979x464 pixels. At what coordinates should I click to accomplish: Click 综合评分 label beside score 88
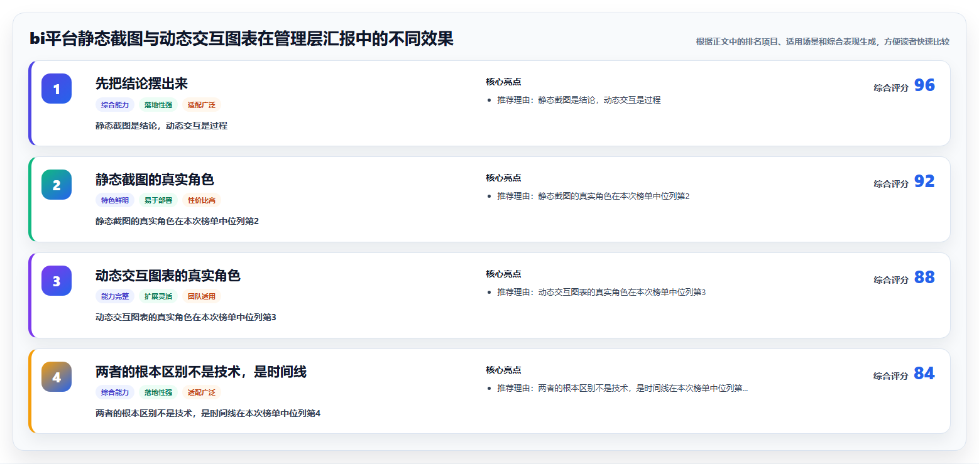pyautogui.click(x=891, y=280)
